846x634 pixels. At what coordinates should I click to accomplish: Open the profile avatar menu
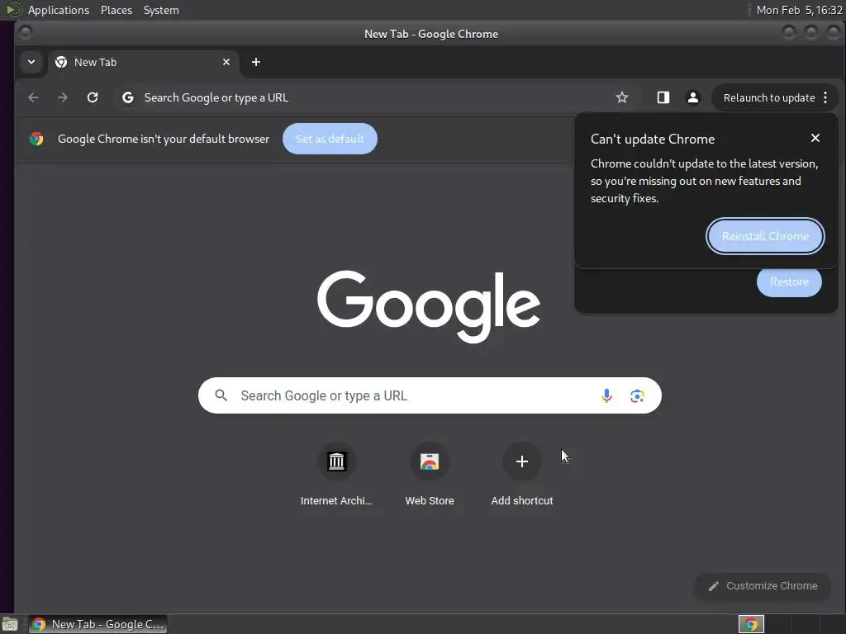click(x=693, y=97)
